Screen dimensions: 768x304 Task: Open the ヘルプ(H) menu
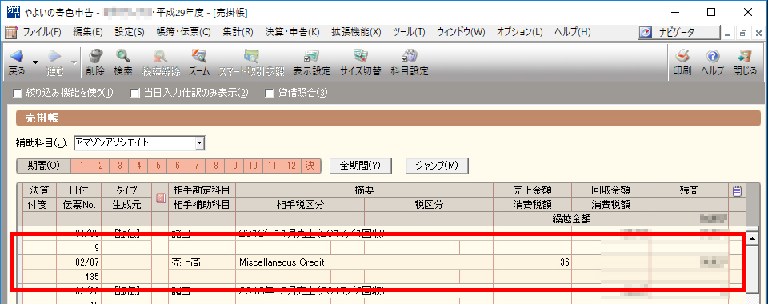pos(572,32)
